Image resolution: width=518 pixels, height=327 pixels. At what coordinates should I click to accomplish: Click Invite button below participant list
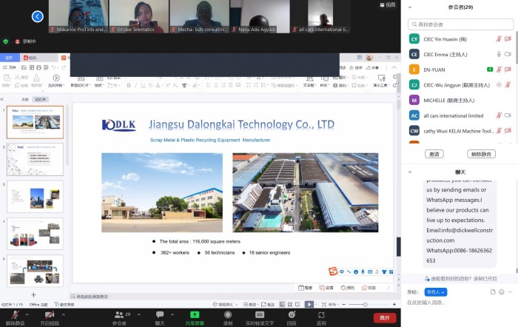point(434,154)
